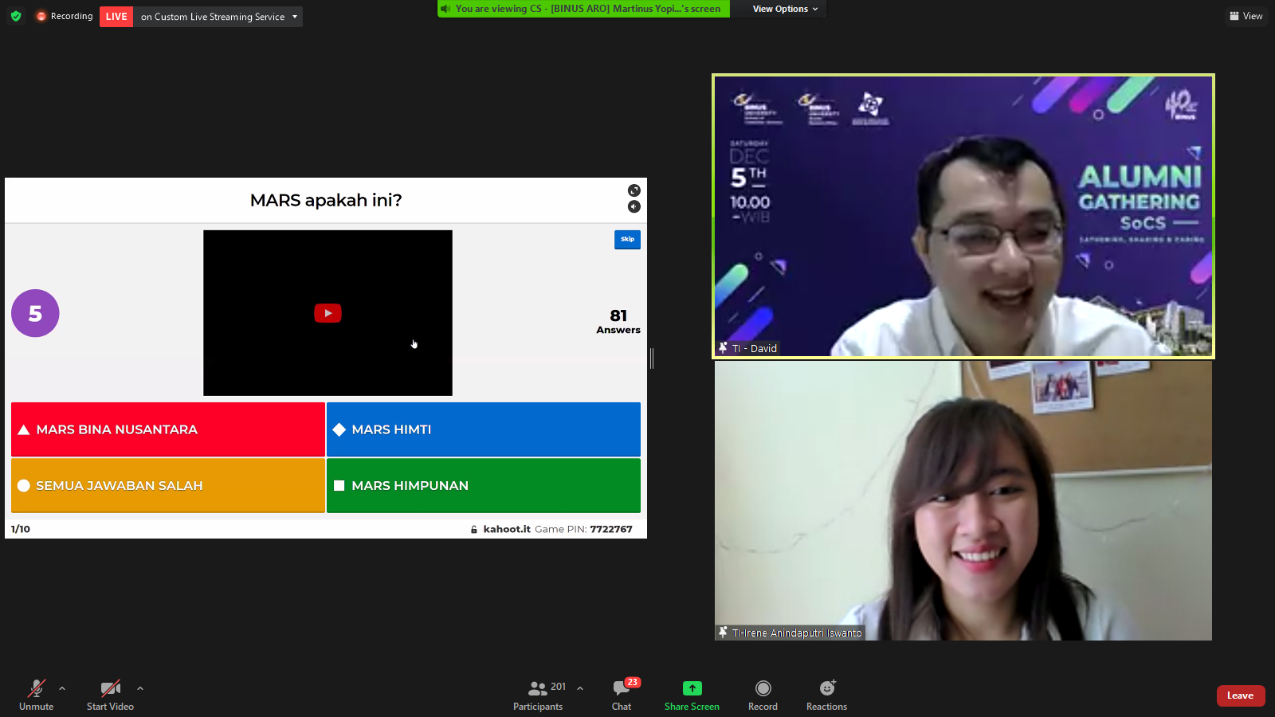This screenshot has height=717, width=1275.
Task: Select answer MARS HIMTI
Action: tap(484, 429)
